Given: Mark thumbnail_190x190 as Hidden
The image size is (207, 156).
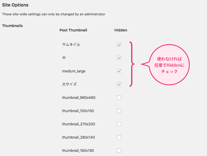Looking at the screenshot, I should (x=119, y=151).
